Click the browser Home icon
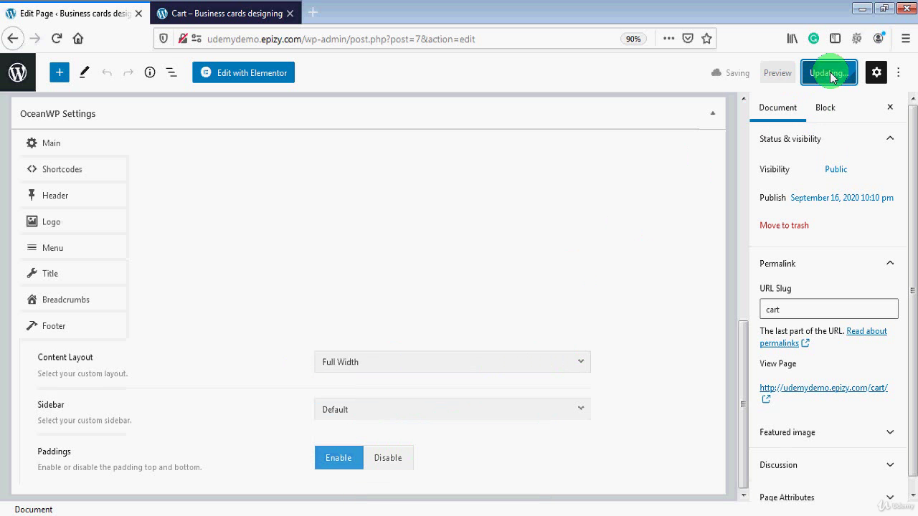The image size is (918, 516). coord(78,39)
